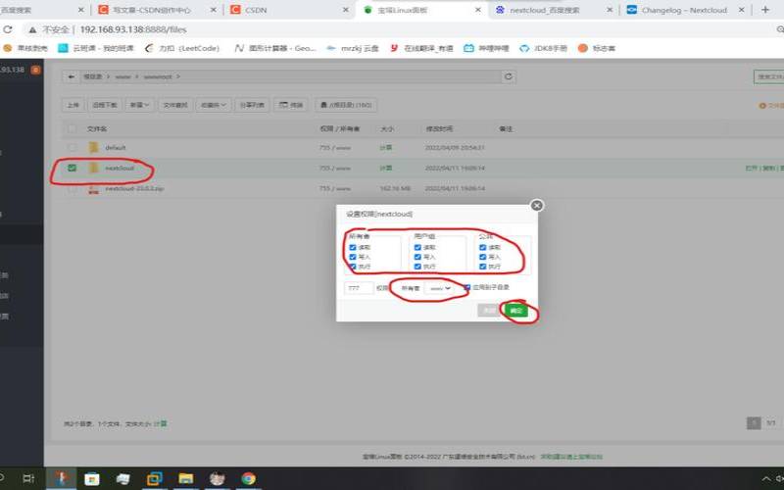Toggle public write permission checkbox
Image resolution: width=784 pixels, height=490 pixels.
coord(482,257)
